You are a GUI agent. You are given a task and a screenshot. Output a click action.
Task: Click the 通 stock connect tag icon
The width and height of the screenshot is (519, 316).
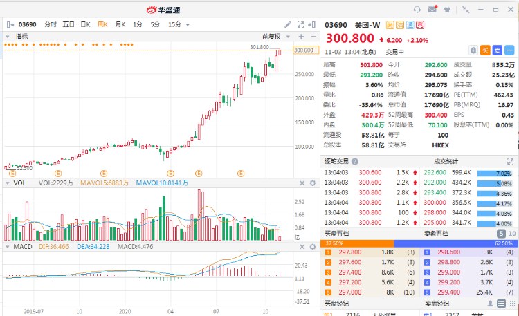click(410, 25)
